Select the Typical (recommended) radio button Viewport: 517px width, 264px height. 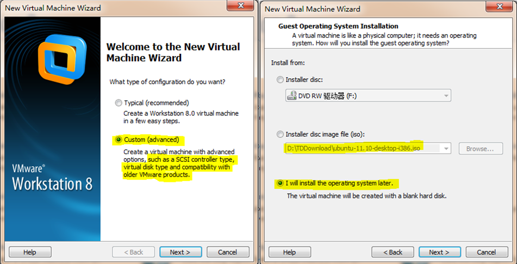(119, 103)
